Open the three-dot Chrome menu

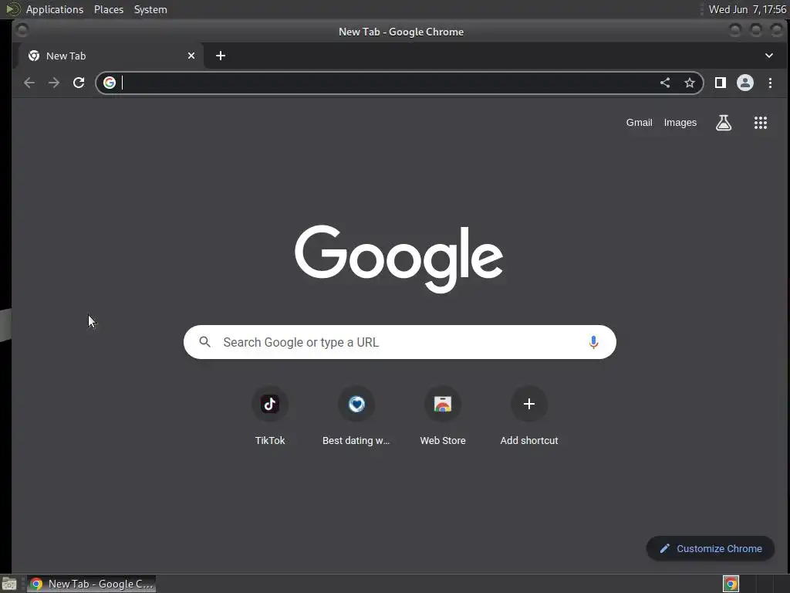pyautogui.click(x=770, y=83)
